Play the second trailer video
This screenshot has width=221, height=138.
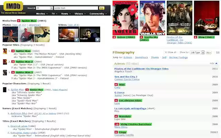click(90, 34)
